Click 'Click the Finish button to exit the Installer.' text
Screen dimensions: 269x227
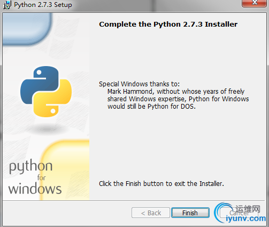(x=162, y=183)
